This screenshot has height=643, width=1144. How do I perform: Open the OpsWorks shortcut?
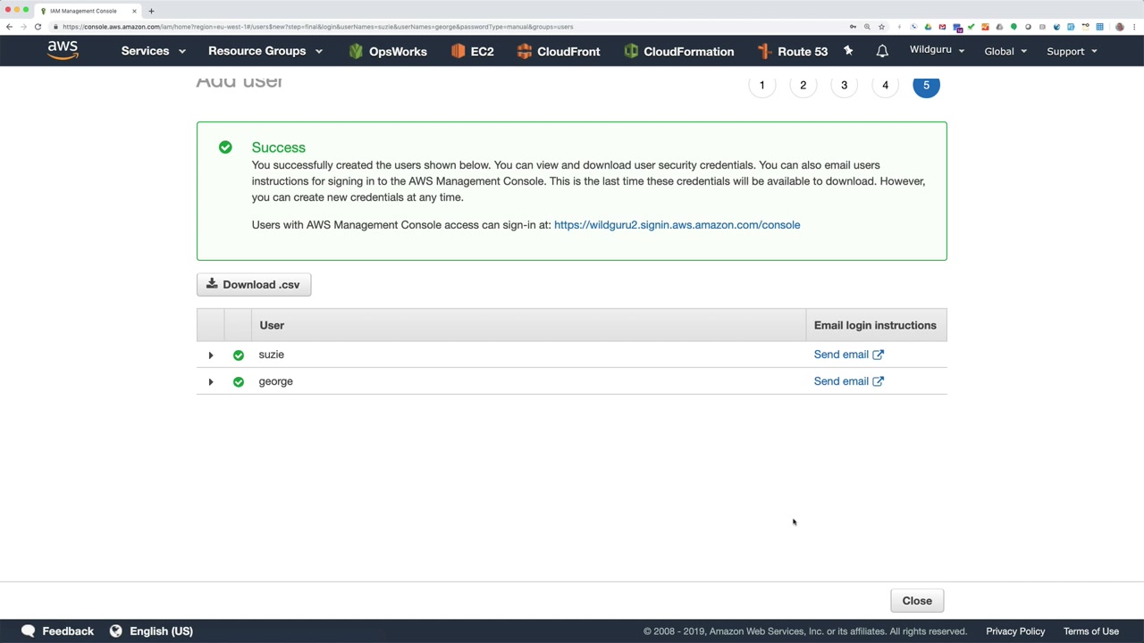388,51
